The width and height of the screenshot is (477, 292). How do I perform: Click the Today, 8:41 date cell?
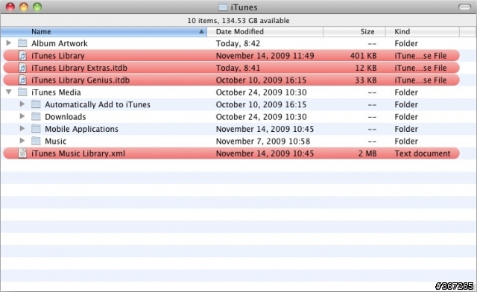238,68
